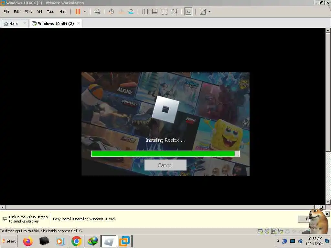Take a snapshot of this VM

pyautogui.click(x=111, y=12)
